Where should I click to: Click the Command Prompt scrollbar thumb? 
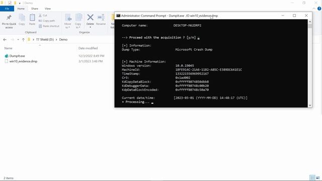point(310,26)
